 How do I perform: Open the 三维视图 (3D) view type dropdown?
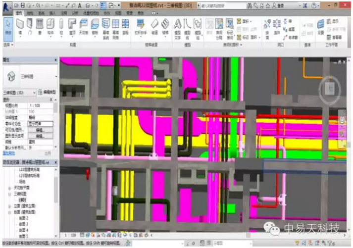tap(34, 93)
